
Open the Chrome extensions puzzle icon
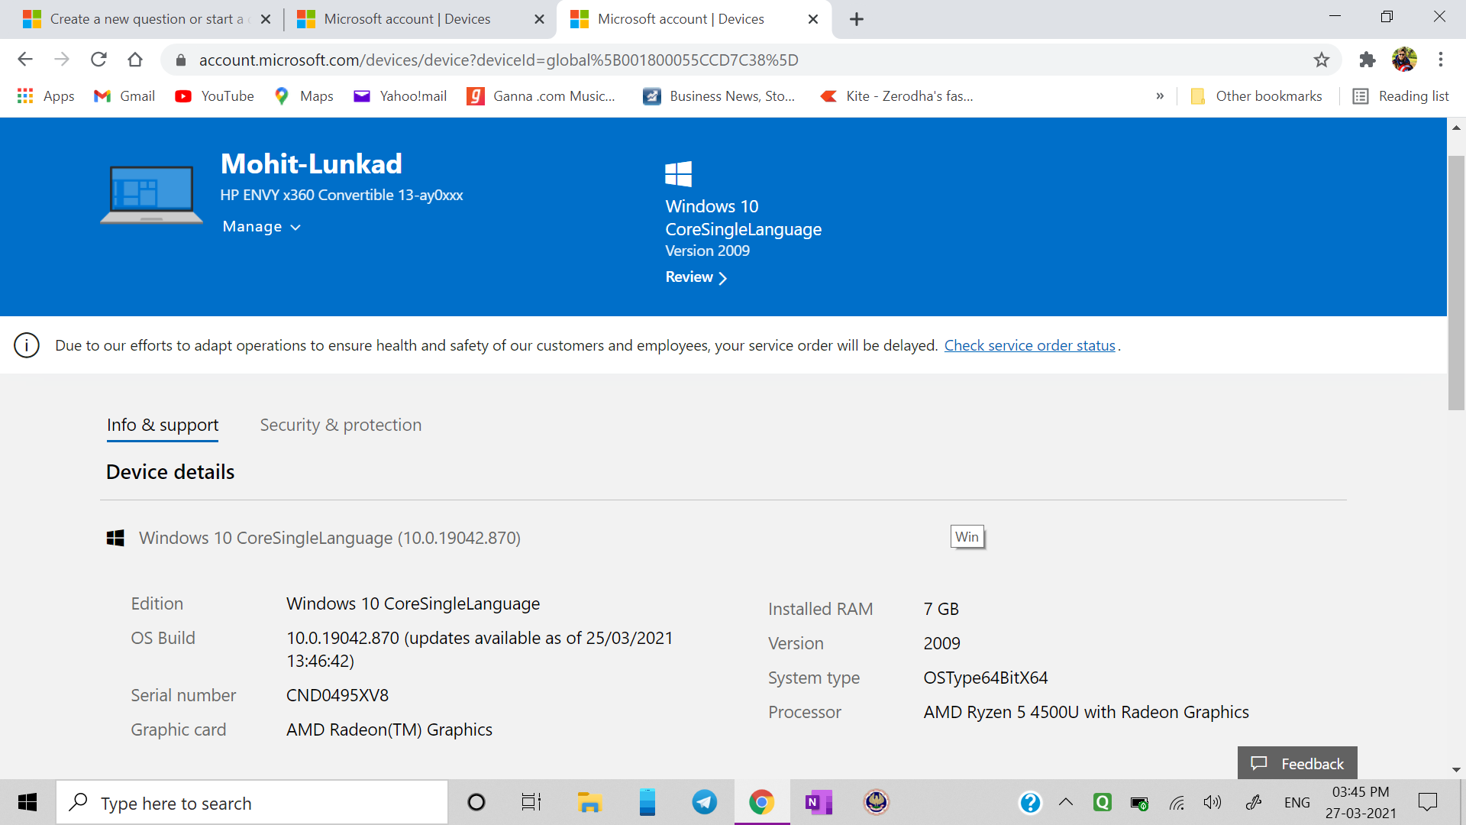pos(1368,60)
